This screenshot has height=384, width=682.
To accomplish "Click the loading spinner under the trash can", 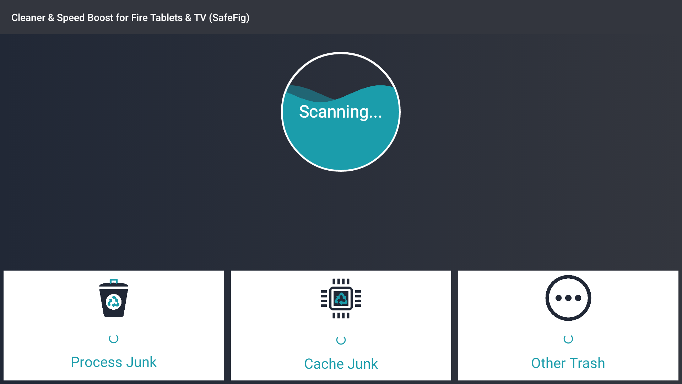I will [x=114, y=339].
